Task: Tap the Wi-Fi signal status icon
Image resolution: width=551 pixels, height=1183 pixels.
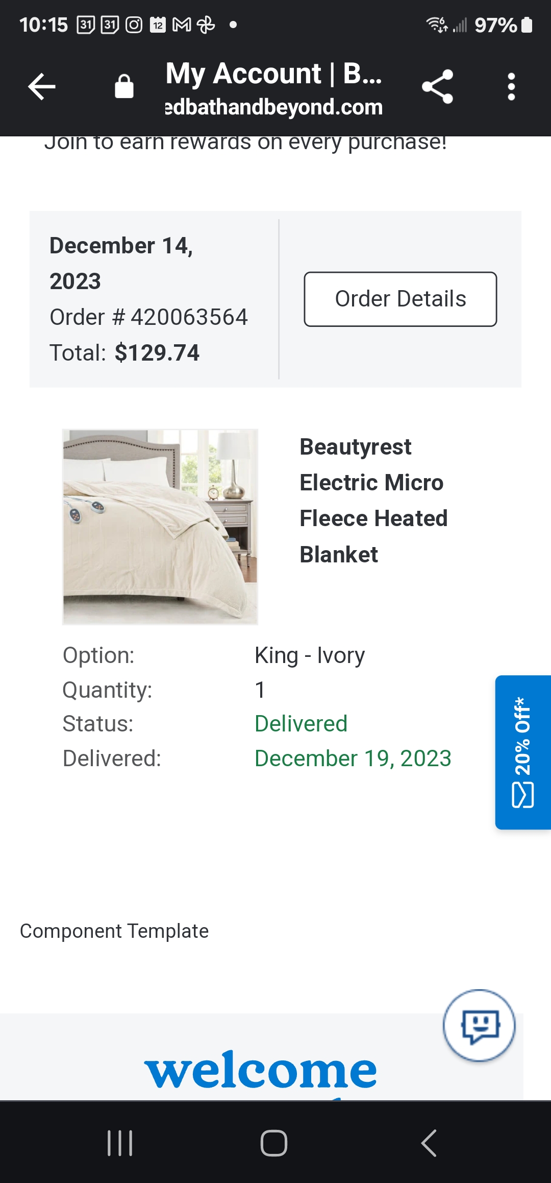Action: point(437,25)
